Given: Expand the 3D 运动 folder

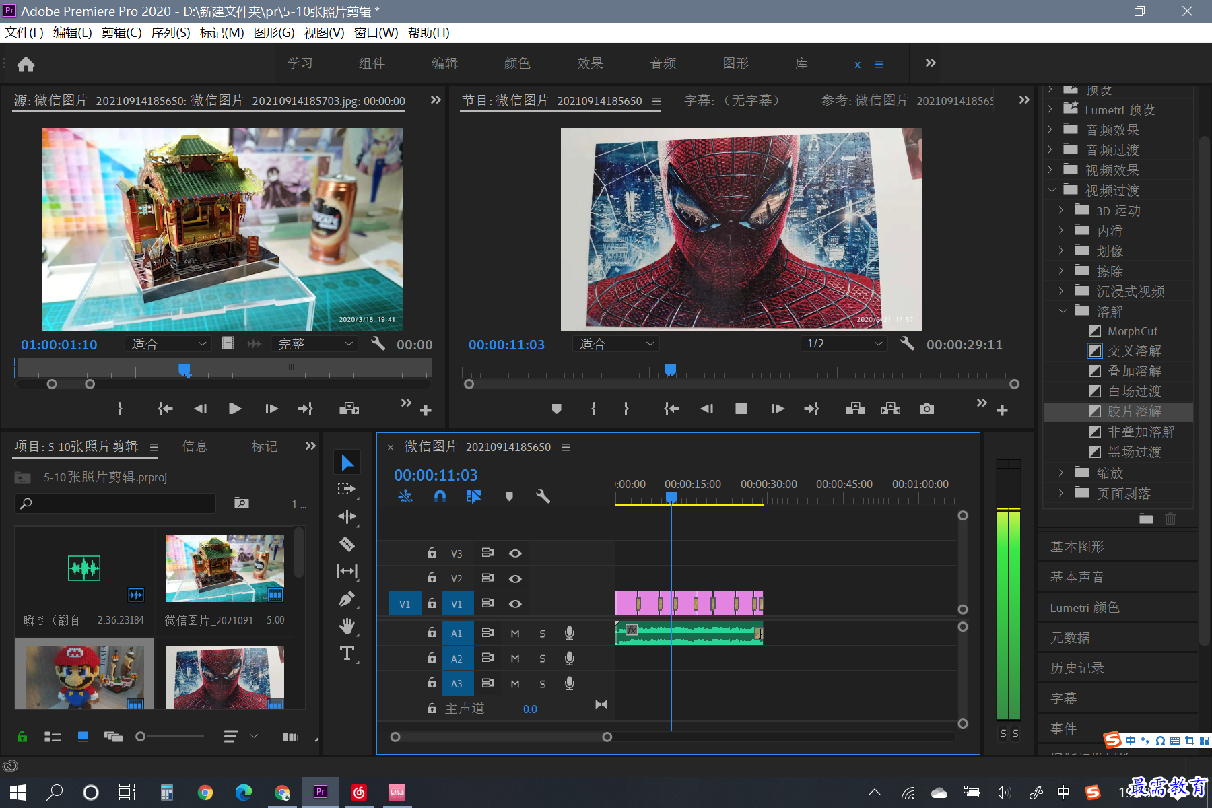Looking at the screenshot, I should click(x=1061, y=211).
